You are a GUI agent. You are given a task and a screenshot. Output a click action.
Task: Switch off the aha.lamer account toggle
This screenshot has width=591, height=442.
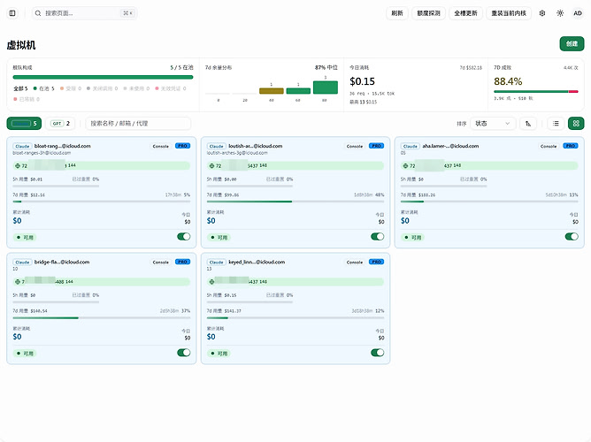coord(572,236)
